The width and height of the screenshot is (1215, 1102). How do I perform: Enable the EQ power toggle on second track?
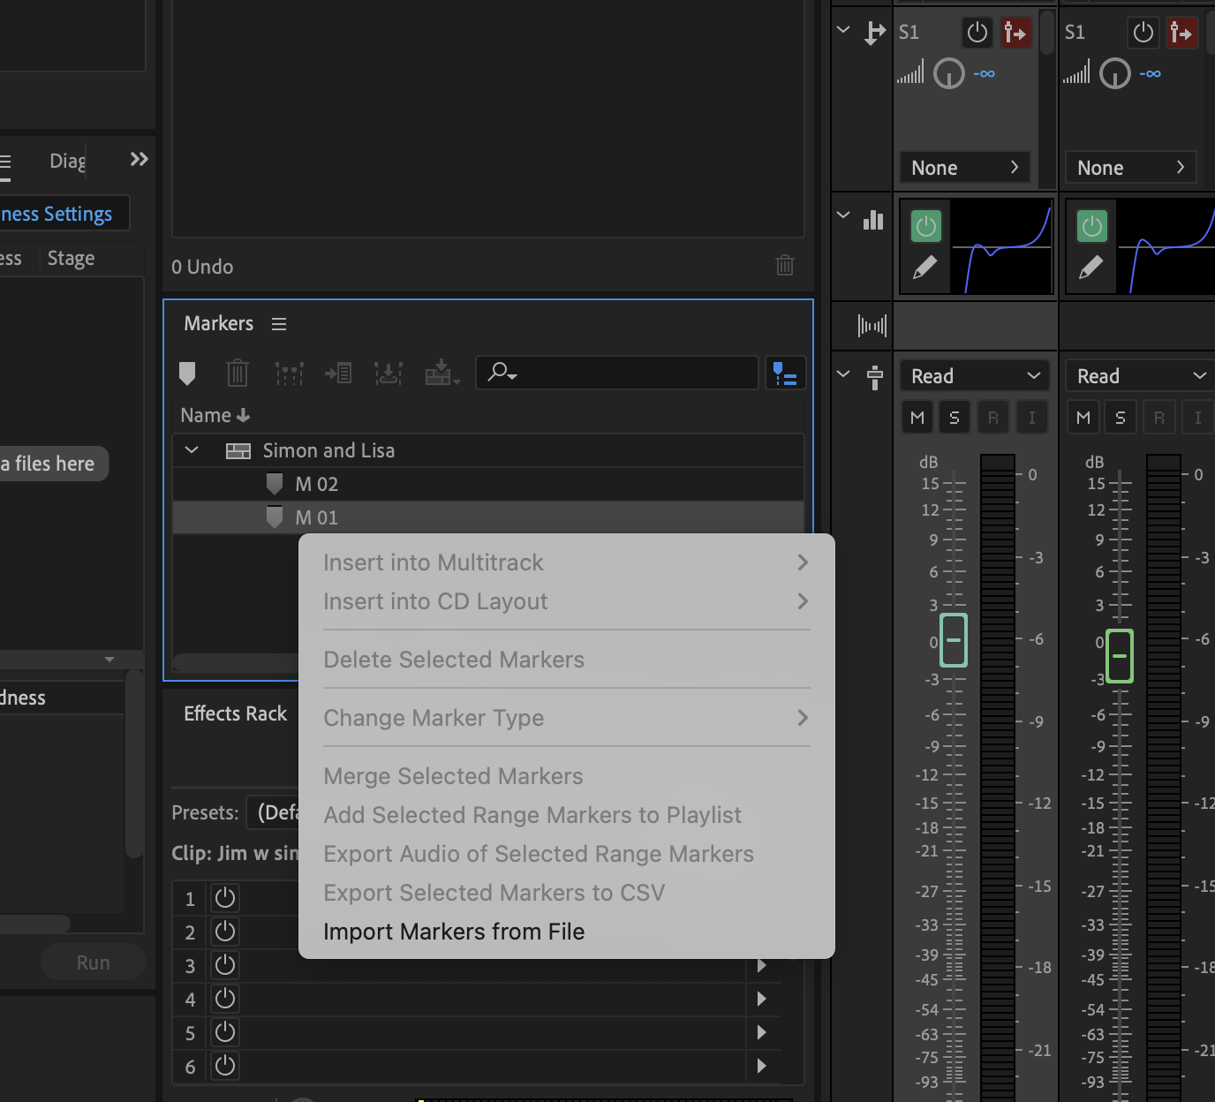(1091, 226)
